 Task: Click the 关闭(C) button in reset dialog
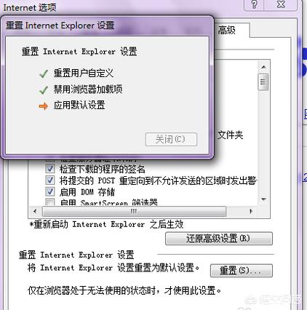point(171,139)
